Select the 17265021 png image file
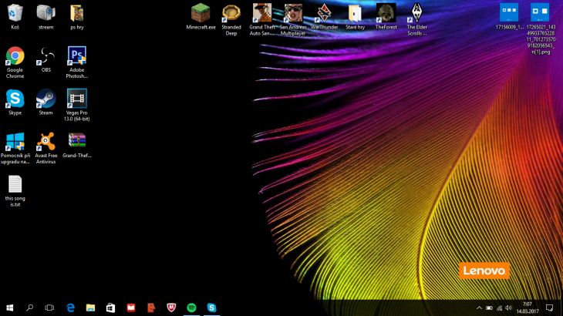Viewport: 563px width, 316px height. click(x=541, y=13)
